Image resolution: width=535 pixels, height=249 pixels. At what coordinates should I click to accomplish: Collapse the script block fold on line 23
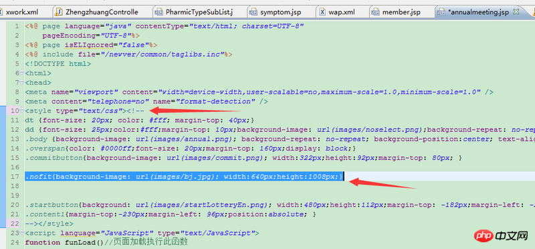[21, 233]
